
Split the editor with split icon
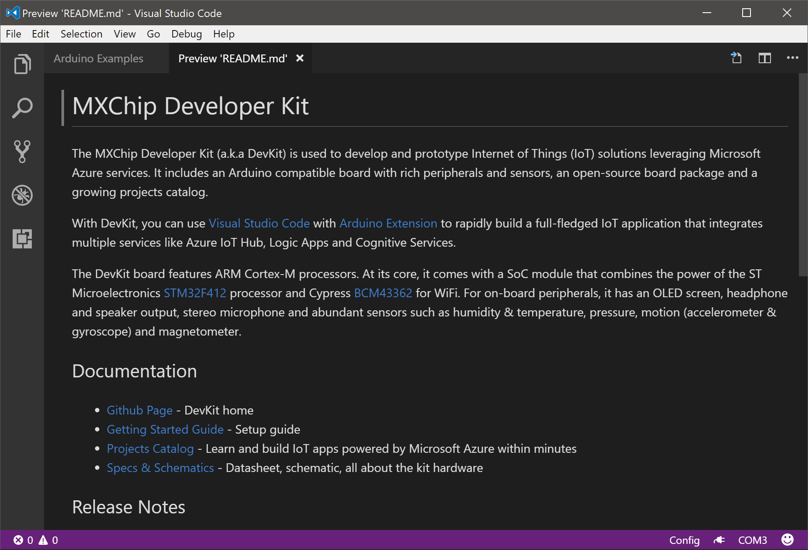(765, 58)
